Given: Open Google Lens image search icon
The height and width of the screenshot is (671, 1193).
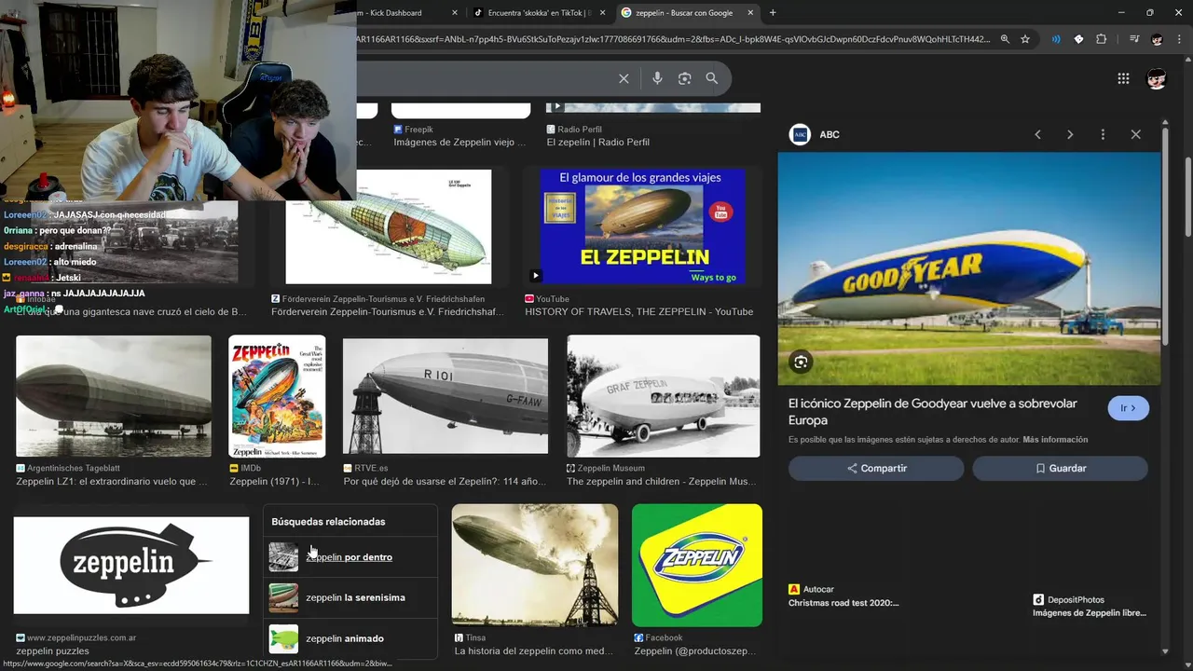Looking at the screenshot, I should tap(684, 78).
